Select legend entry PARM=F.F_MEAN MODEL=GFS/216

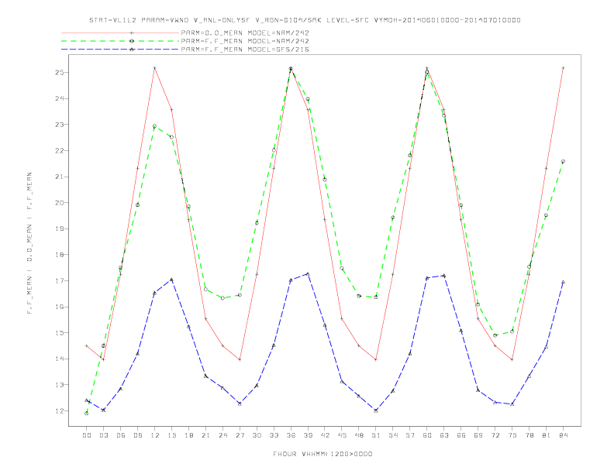coord(245,50)
